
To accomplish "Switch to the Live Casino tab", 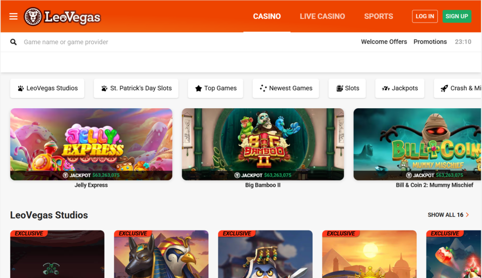I will click(322, 16).
